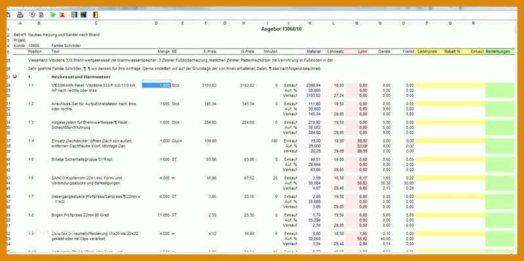Click the text page icon before the green arrow
This screenshot has width=524, height=261.
point(41,14)
